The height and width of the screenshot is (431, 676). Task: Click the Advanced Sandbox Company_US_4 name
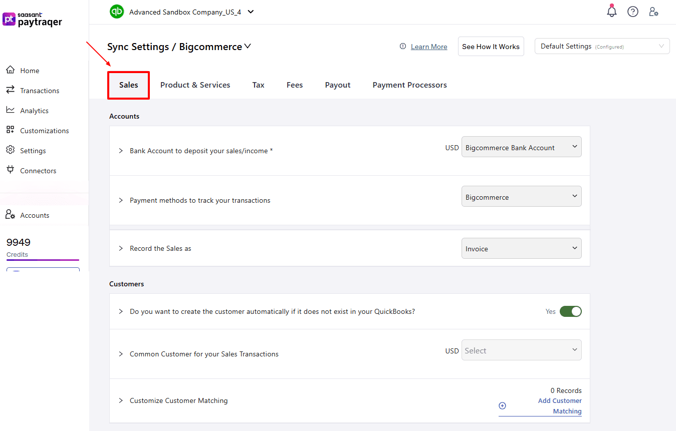pos(185,12)
